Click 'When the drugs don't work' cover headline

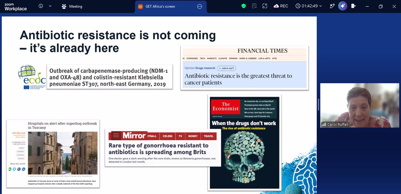[x=244, y=123]
